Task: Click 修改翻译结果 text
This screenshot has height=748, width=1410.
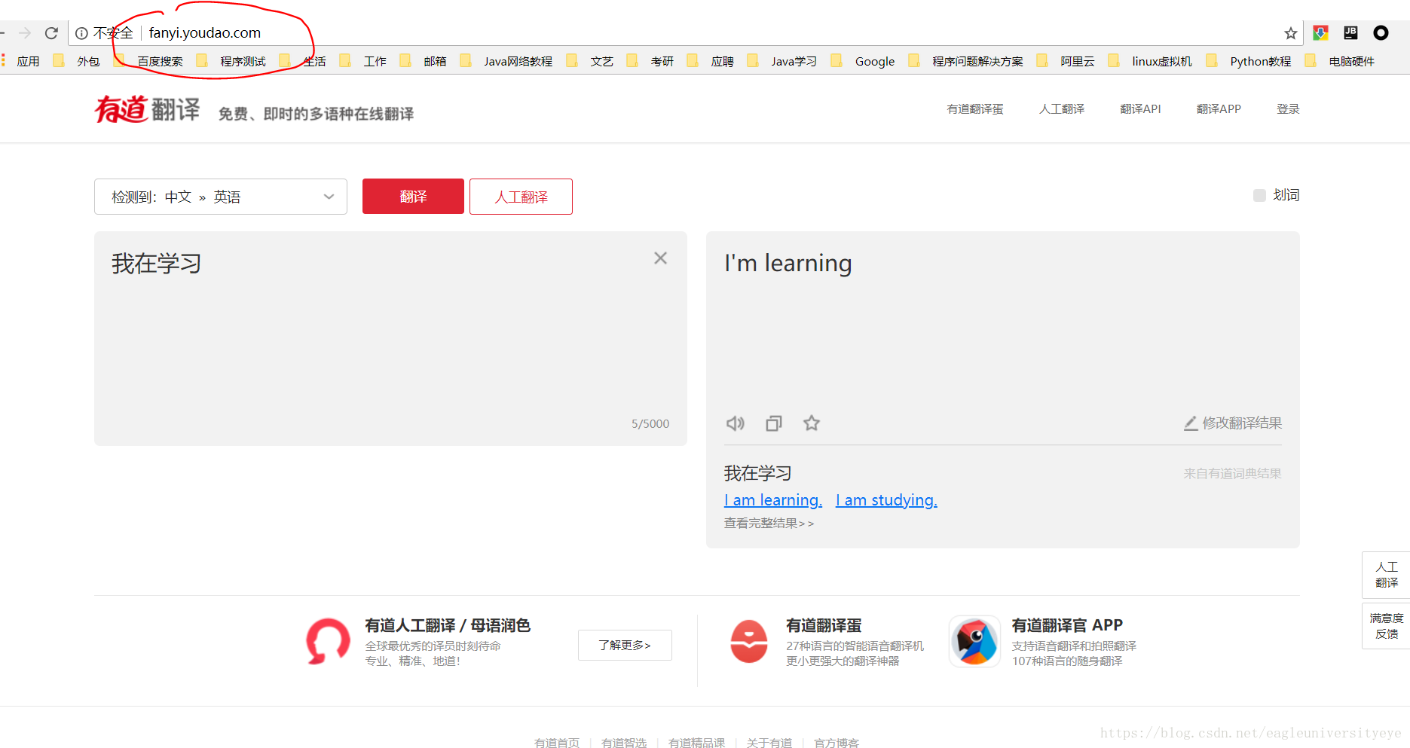Action: click(x=1242, y=423)
